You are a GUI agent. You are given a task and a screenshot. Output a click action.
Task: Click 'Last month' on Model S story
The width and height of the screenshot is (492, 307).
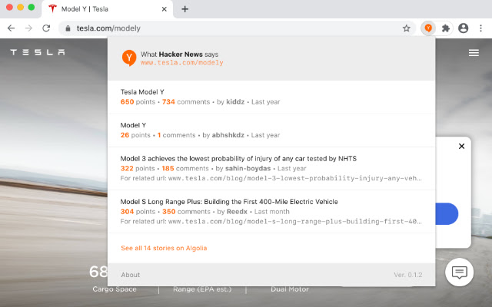(271, 212)
